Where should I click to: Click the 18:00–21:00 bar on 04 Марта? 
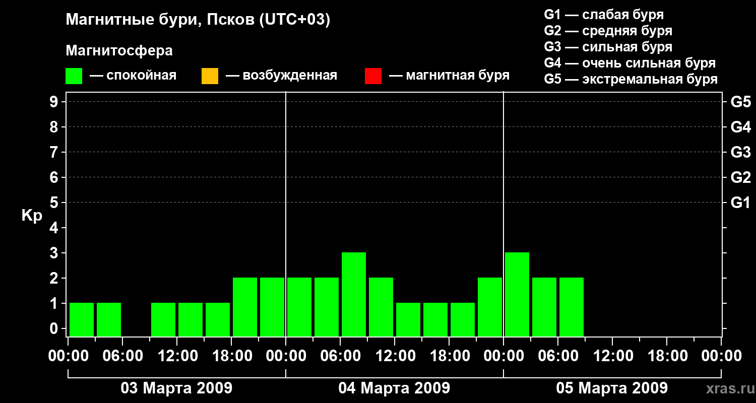point(463,319)
